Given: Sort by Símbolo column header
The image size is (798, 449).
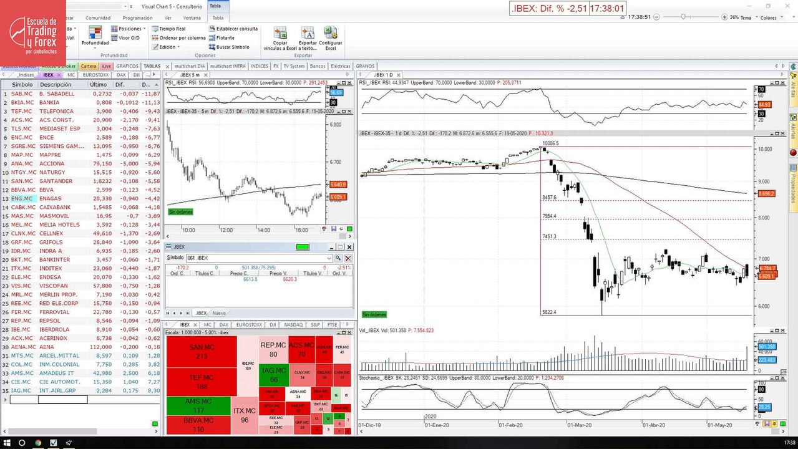Looking at the screenshot, I should (22, 84).
